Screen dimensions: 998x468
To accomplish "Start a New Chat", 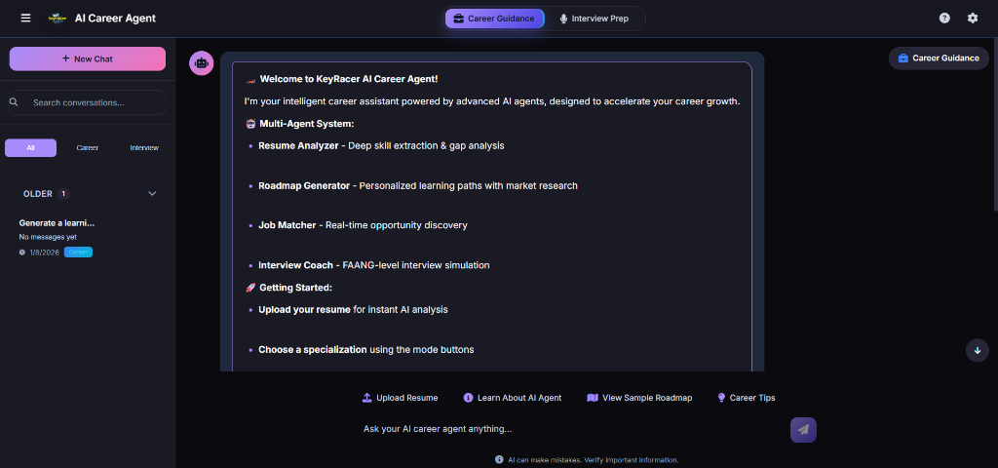I will [x=87, y=58].
